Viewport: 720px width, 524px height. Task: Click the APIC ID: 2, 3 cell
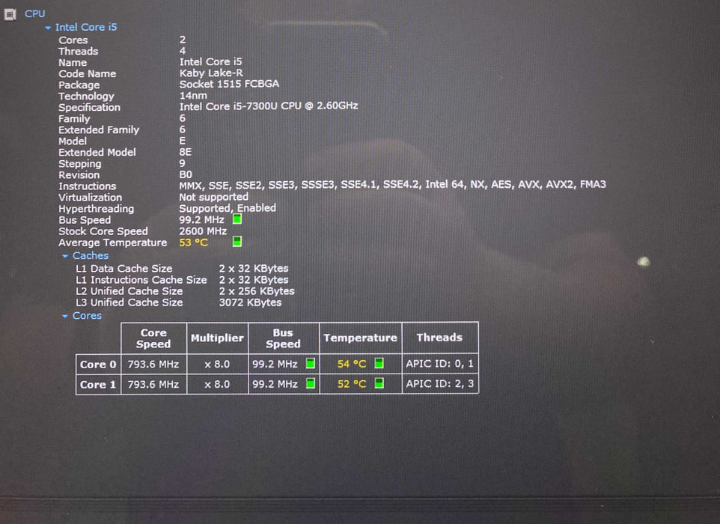point(439,384)
